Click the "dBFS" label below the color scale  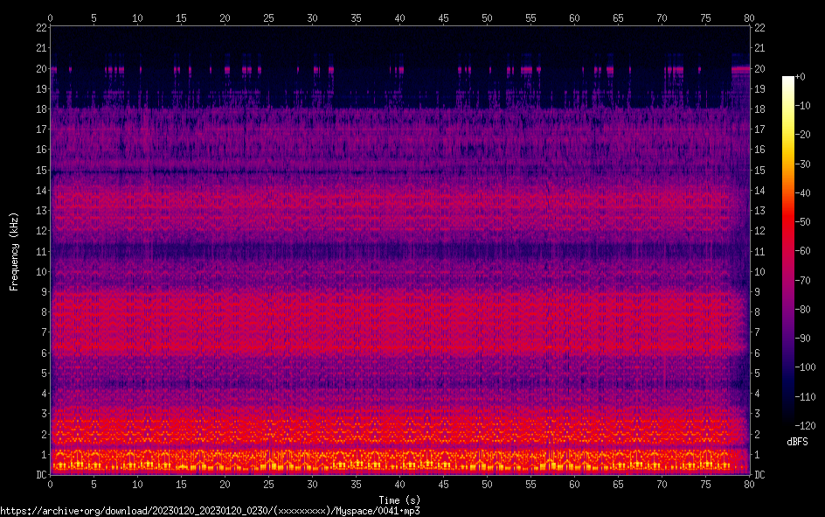click(797, 443)
